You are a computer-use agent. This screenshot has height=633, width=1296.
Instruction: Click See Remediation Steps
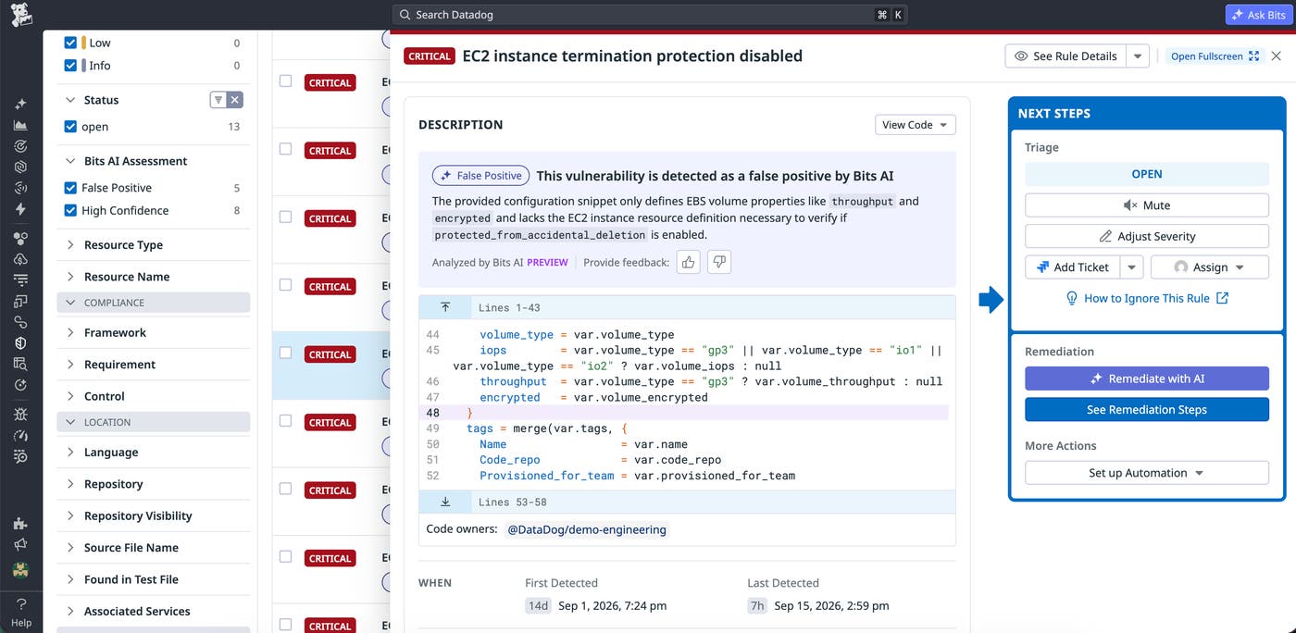tap(1146, 410)
